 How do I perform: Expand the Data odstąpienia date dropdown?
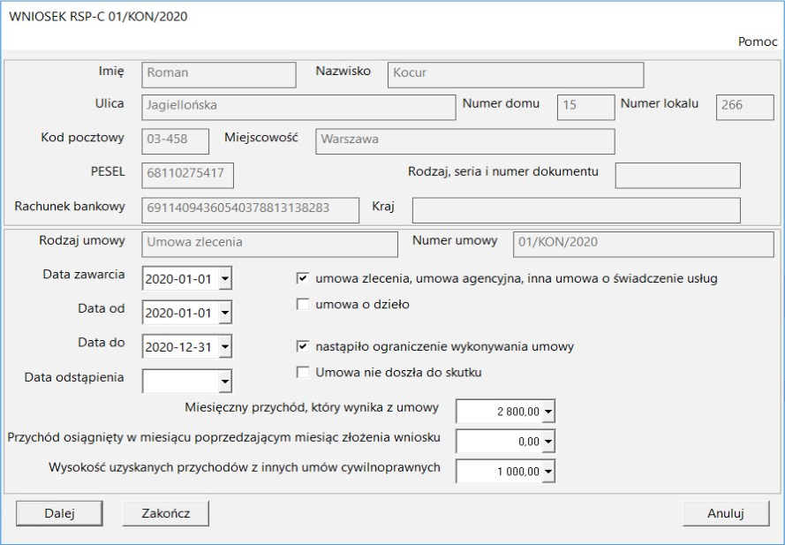224,382
